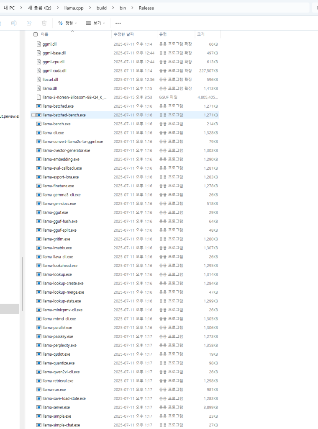
Task: Expand the chevron after 내 PC
Action: (21, 8)
